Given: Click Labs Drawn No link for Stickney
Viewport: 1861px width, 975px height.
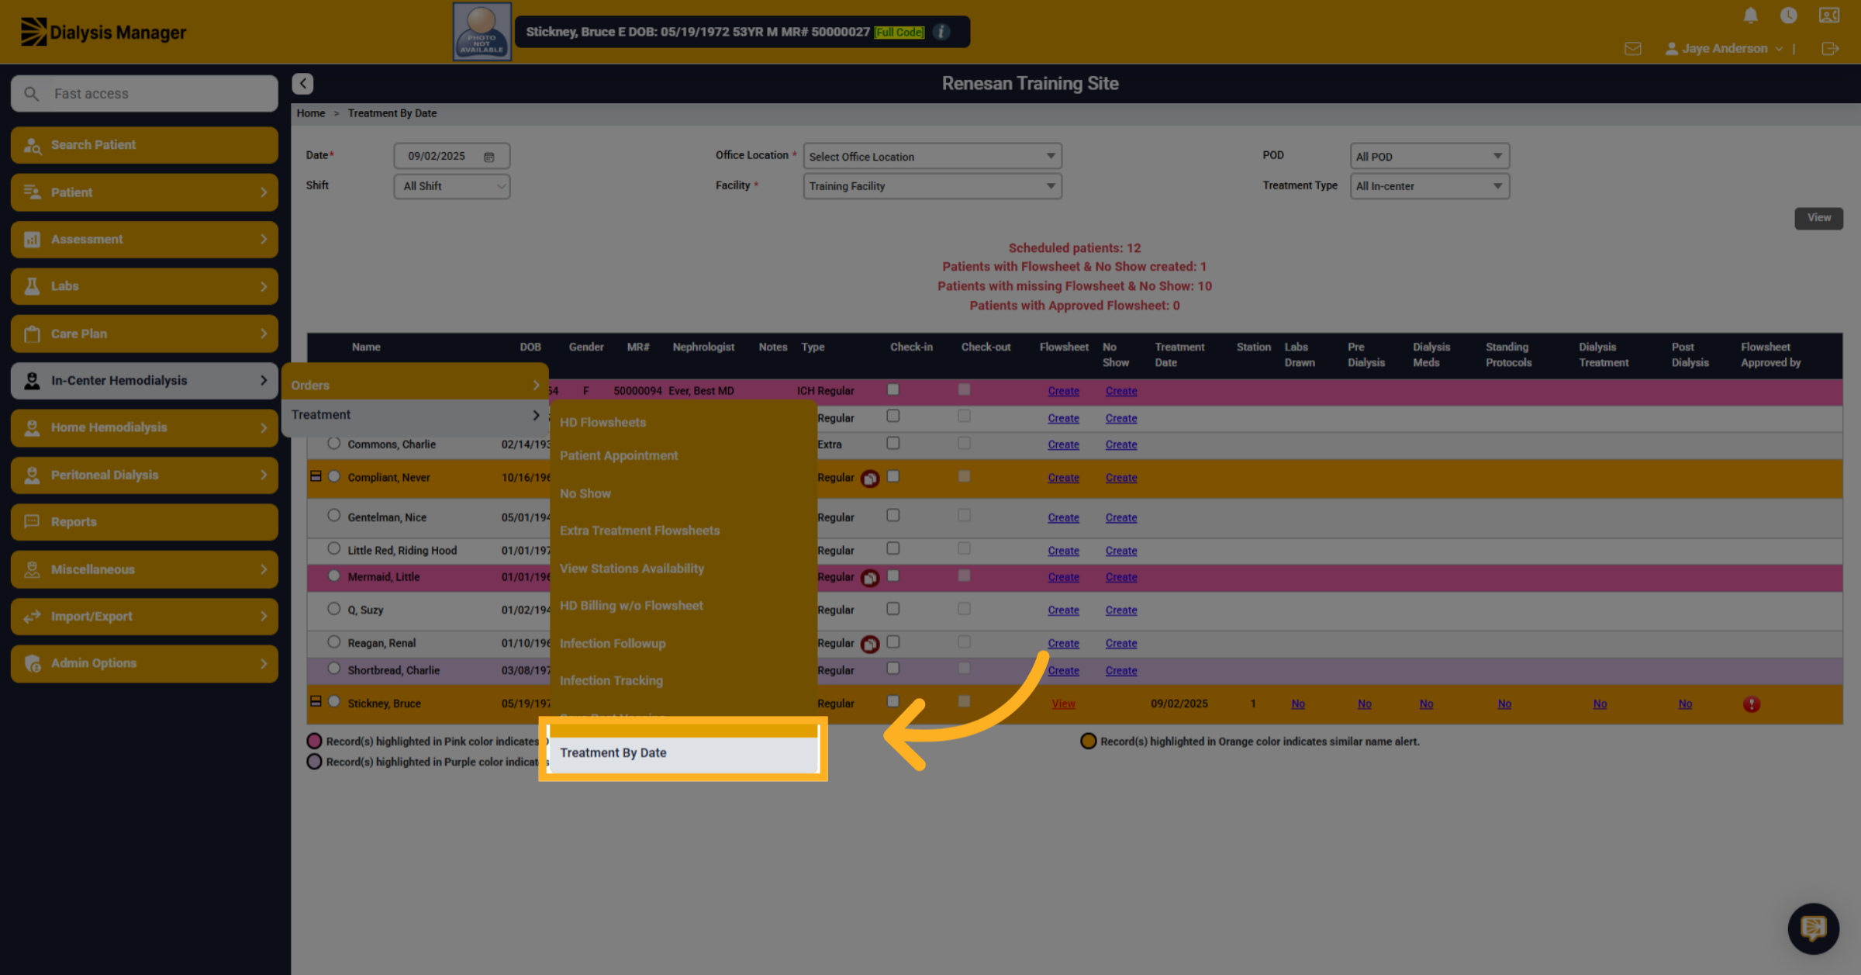Looking at the screenshot, I should point(1298,704).
